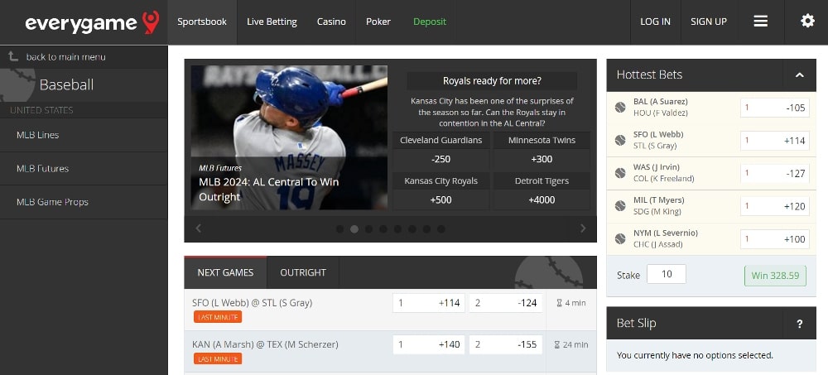The image size is (828, 375).
Task: Show the previous carousel slide arrow
Action: pyautogui.click(x=199, y=228)
